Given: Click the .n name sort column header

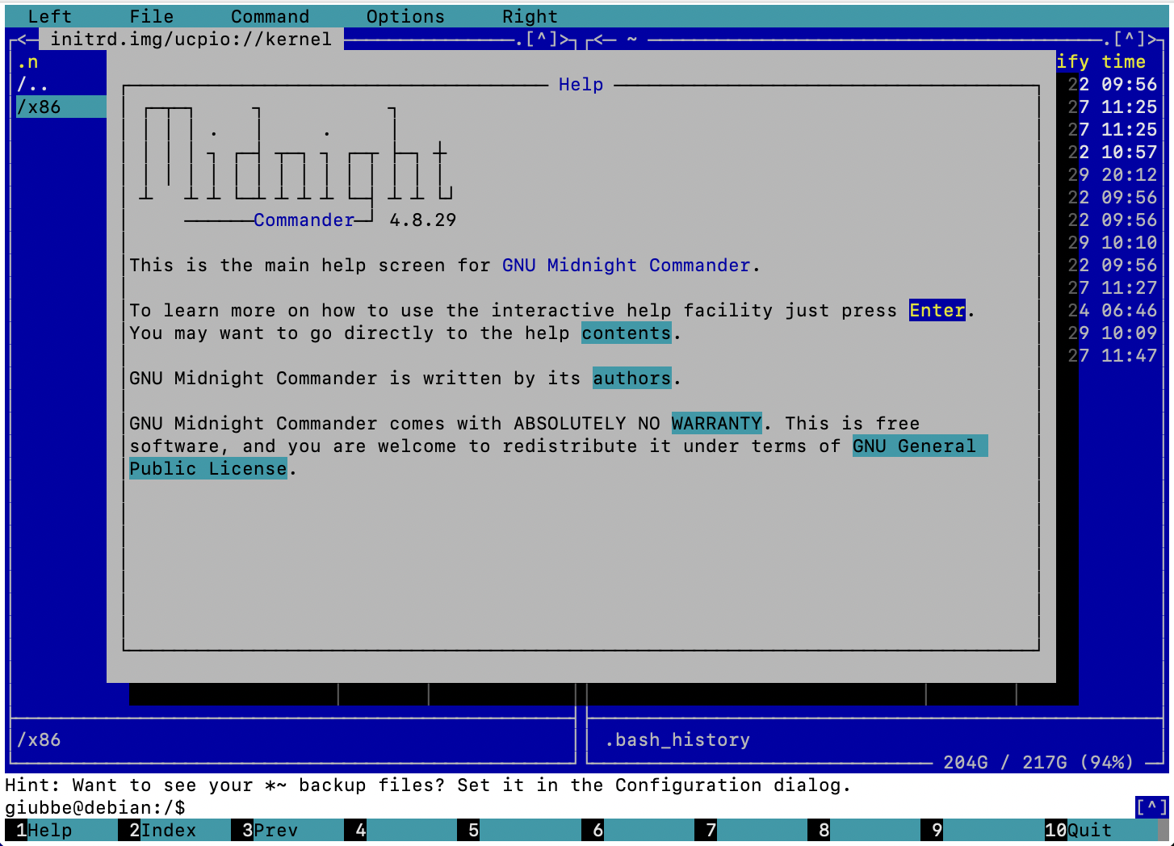Looking at the screenshot, I should 27,61.
